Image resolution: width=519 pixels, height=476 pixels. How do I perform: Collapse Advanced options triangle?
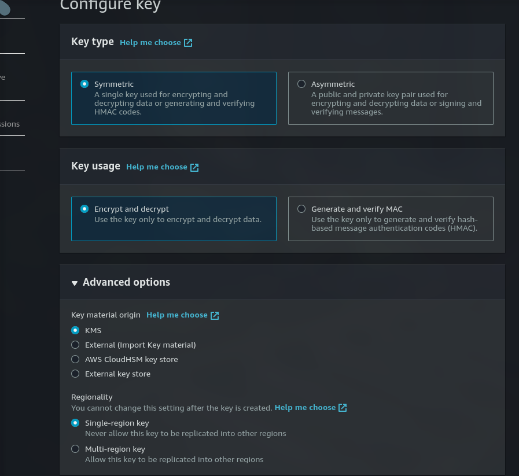point(75,283)
